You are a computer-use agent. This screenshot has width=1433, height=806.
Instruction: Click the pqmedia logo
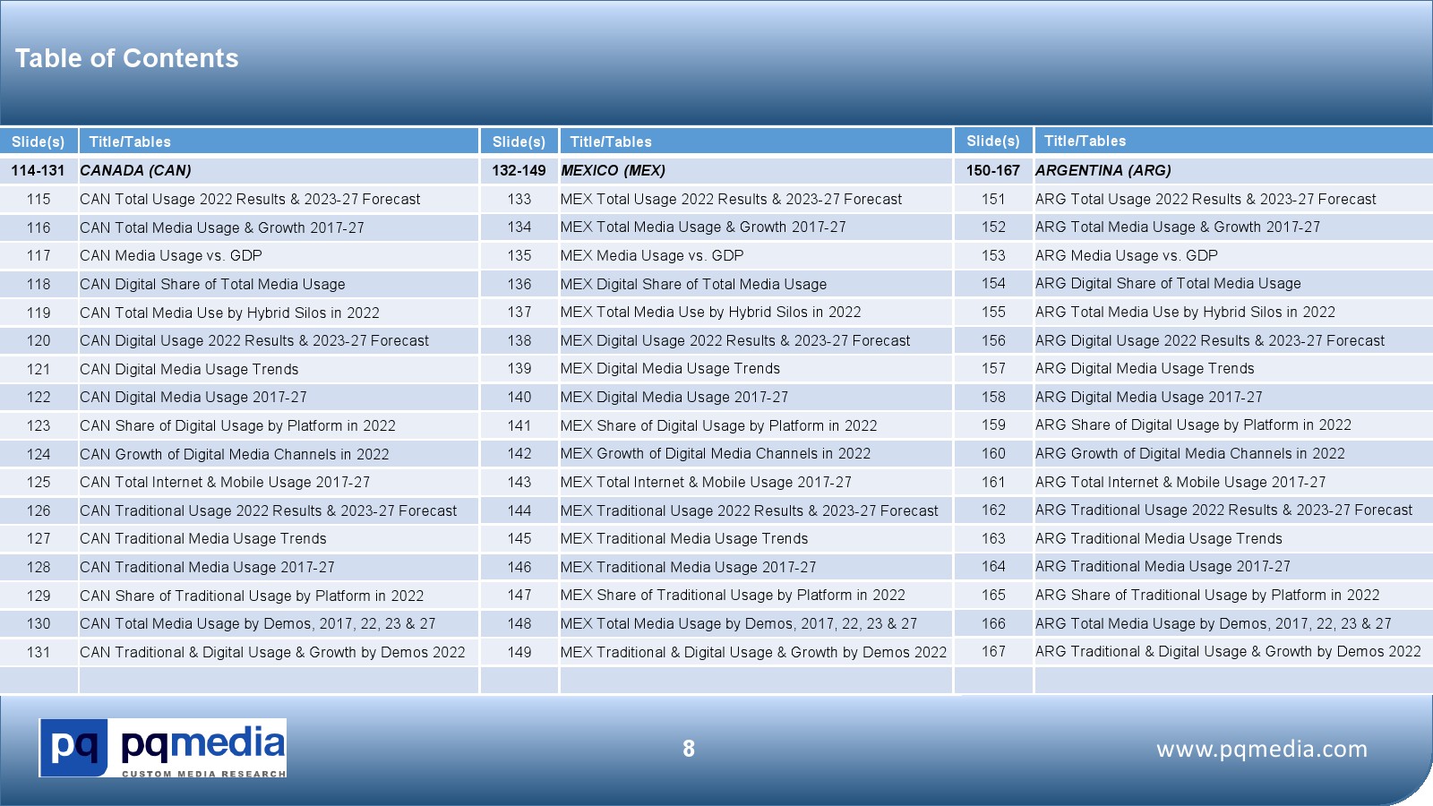point(162,748)
